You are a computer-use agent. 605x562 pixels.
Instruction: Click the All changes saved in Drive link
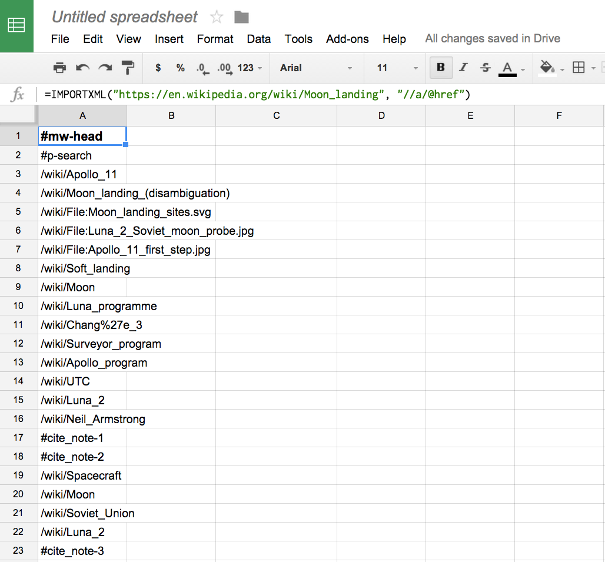492,38
